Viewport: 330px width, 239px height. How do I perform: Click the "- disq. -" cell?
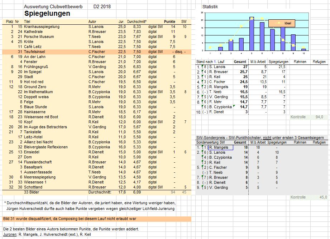tap(179, 52)
